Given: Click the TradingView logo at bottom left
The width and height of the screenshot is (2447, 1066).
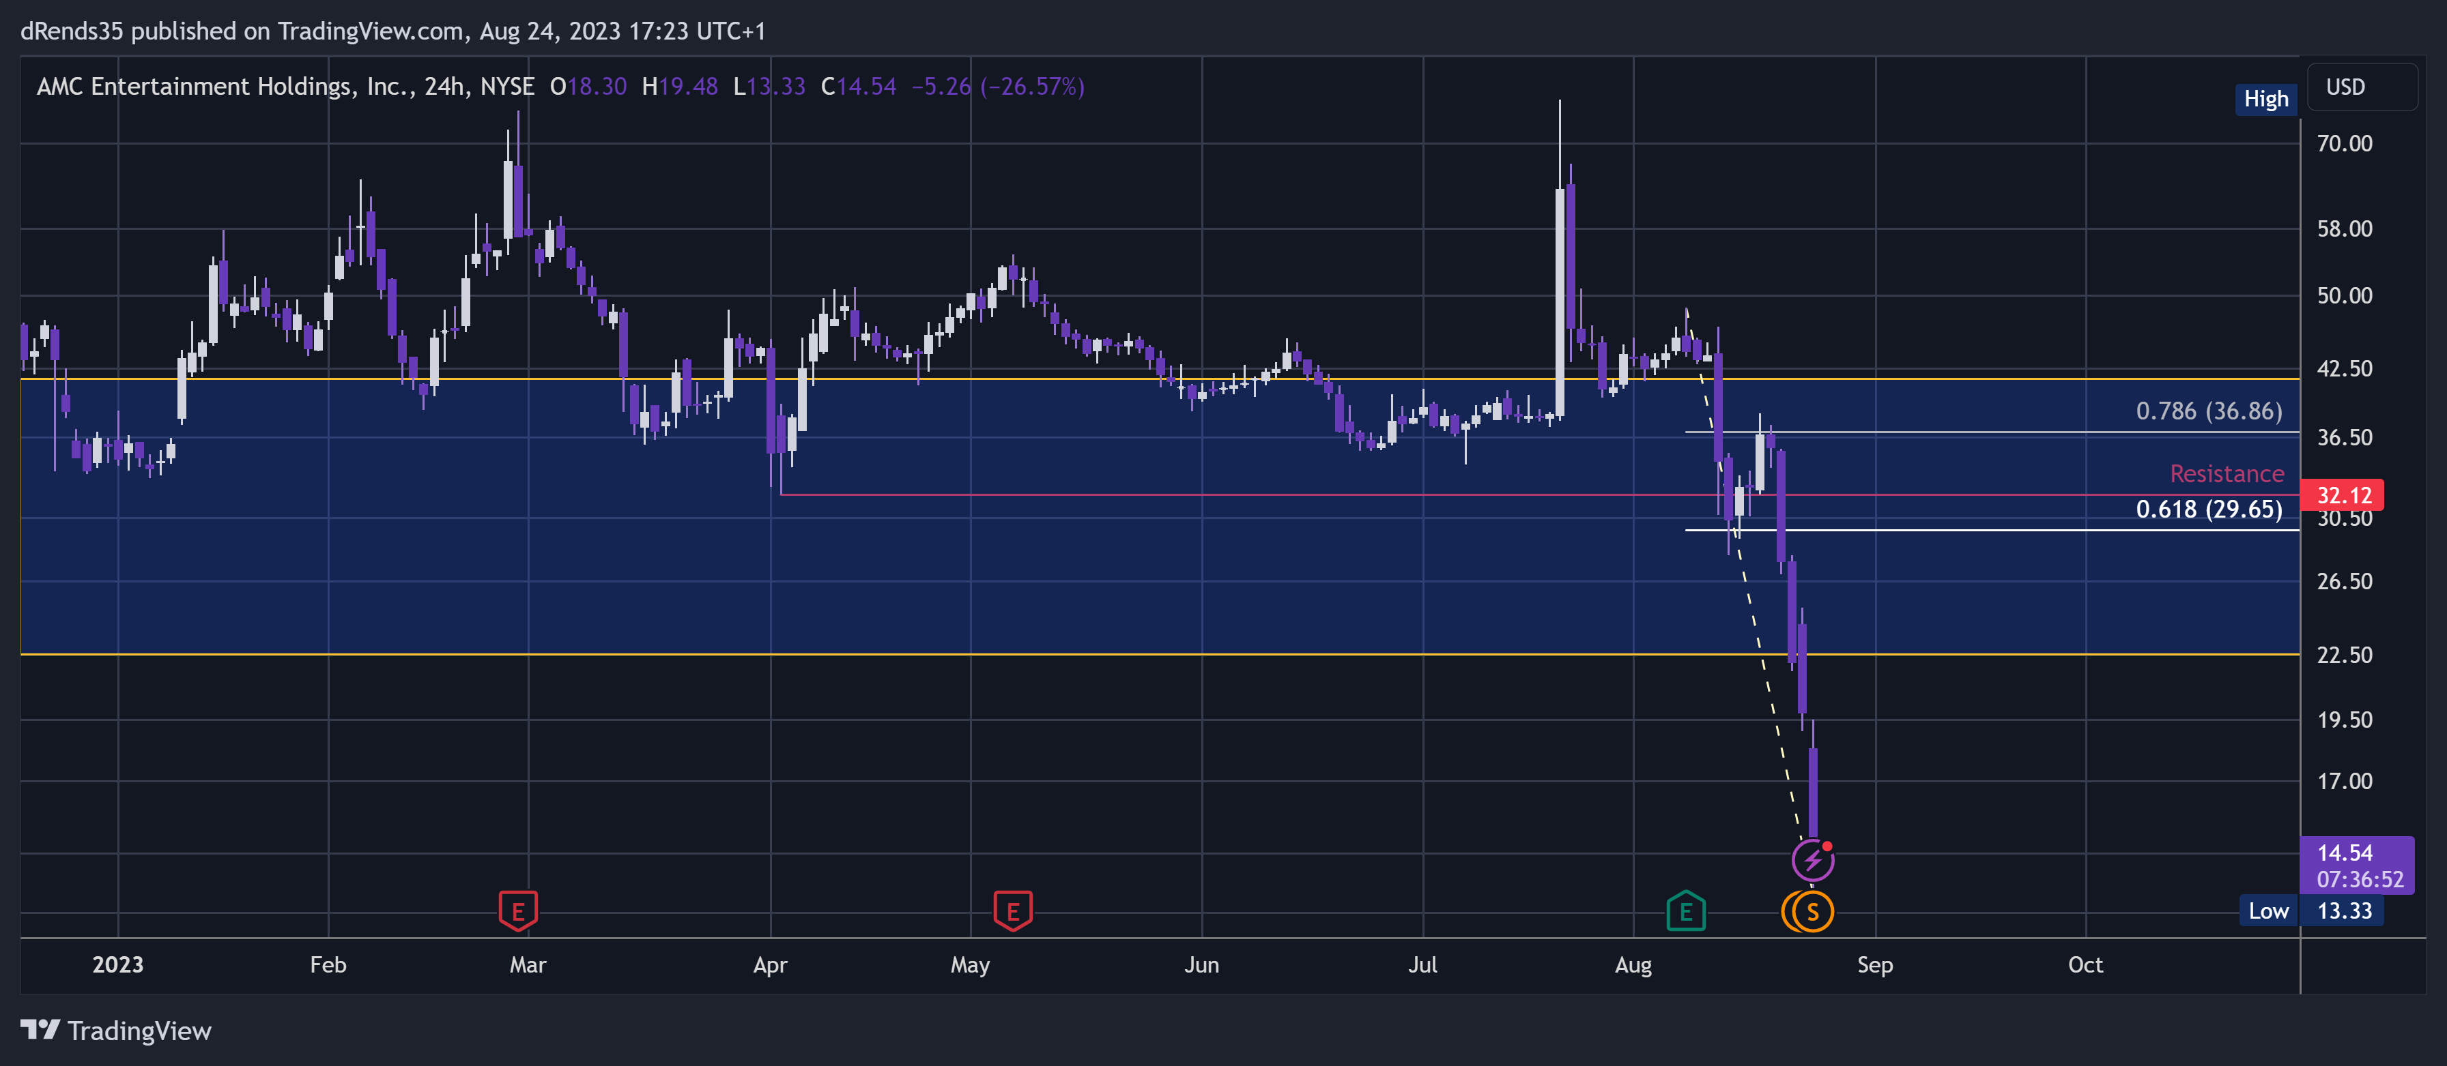Looking at the screenshot, I should click(x=116, y=1030).
